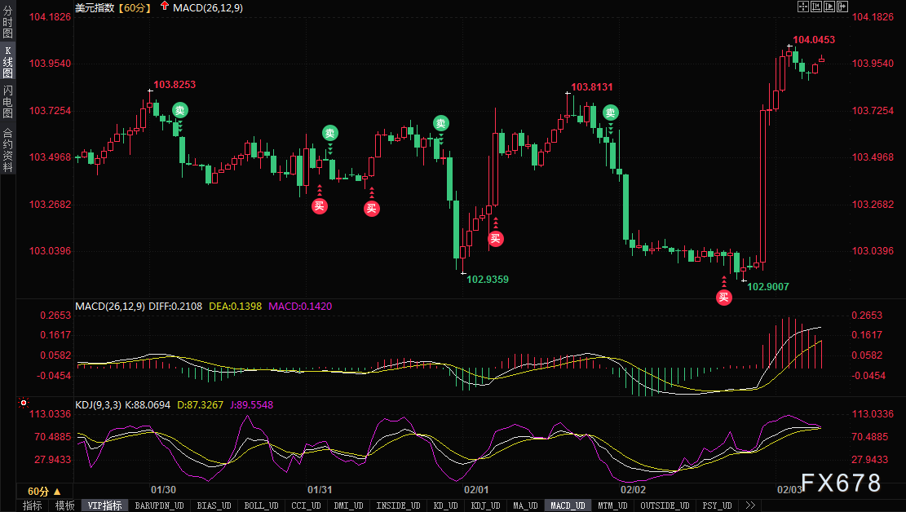Select the KD_UD indicator tab

(445, 505)
